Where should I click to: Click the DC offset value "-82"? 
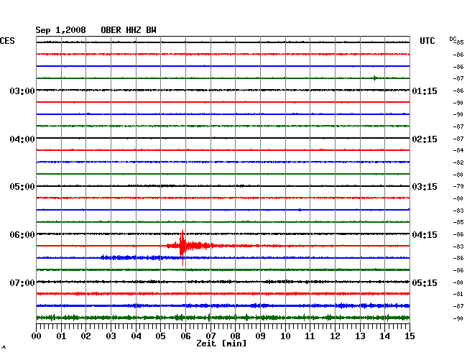coord(458,162)
